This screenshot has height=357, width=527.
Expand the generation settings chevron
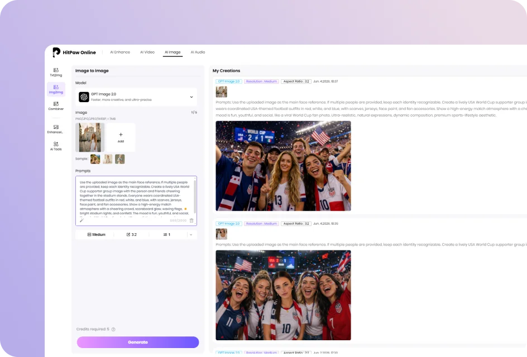point(191,235)
